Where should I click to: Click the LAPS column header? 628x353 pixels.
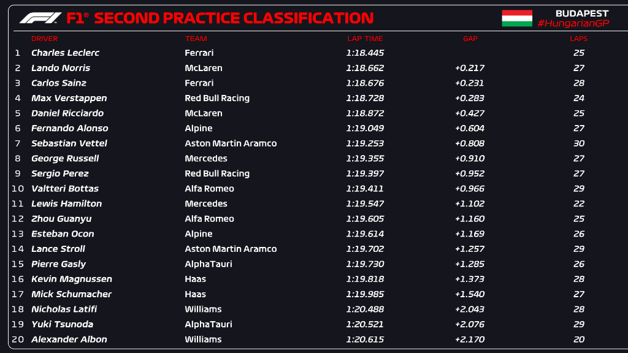578,39
